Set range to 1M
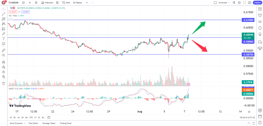 (x=19, y=118)
